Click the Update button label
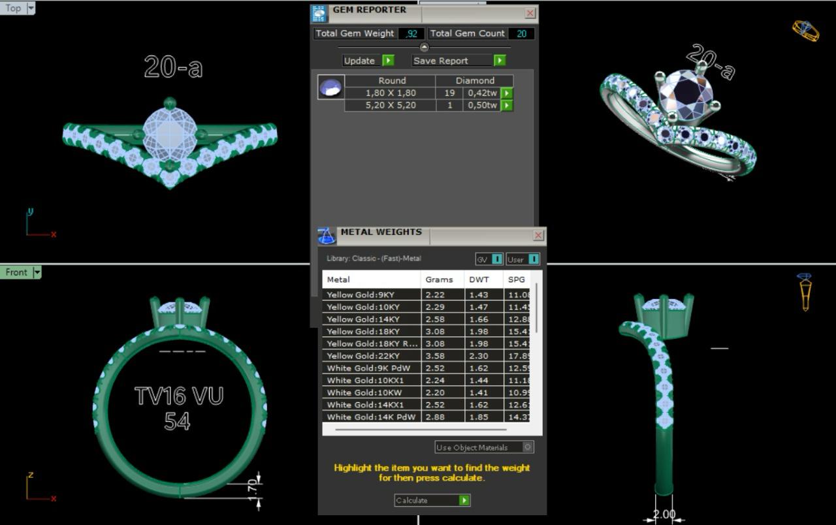The height and width of the screenshot is (525, 836). [x=359, y=61]
